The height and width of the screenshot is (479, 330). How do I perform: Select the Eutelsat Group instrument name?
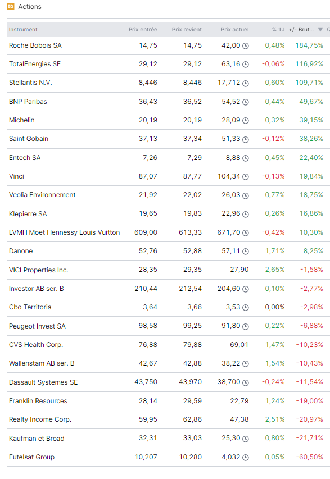pos(32,457)
